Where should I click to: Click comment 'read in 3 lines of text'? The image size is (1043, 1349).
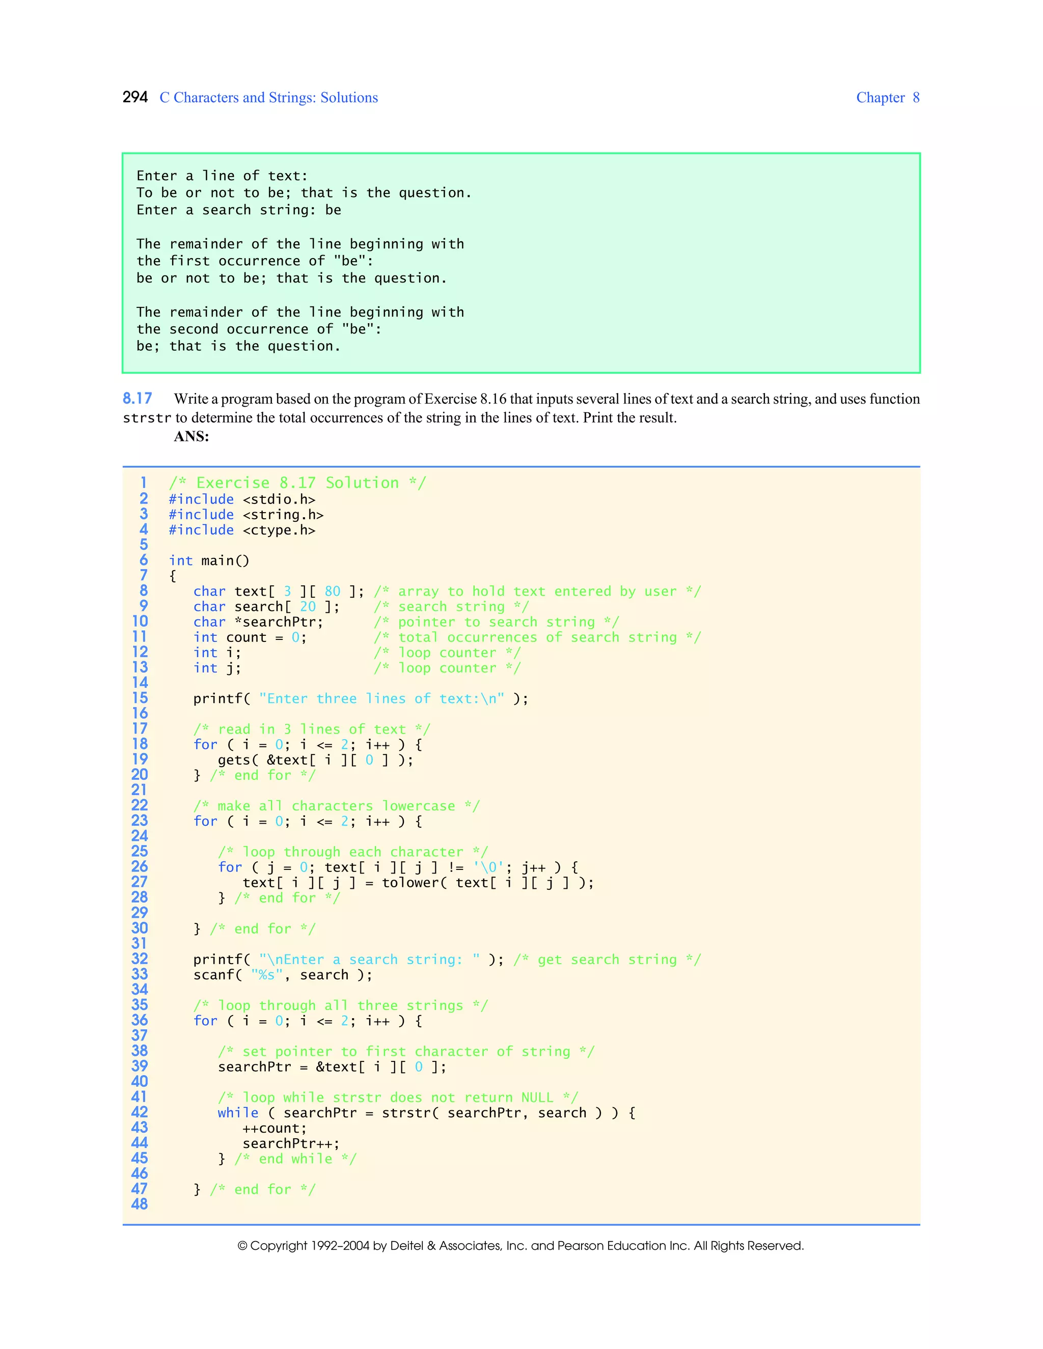[312, 729]
